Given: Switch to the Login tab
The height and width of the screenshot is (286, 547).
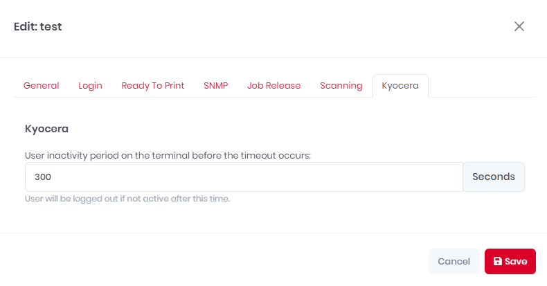Looking at the screenshot, I should (90, 86).
